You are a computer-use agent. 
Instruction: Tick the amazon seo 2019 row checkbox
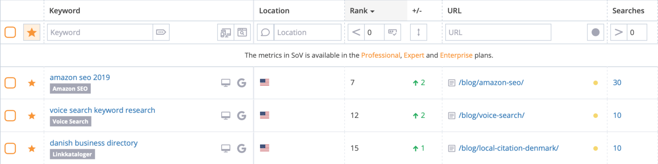coord(10,83)
